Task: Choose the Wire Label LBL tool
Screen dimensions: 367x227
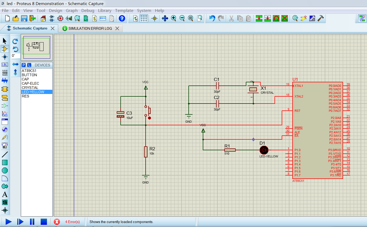Action: click(x=5, y=65)
